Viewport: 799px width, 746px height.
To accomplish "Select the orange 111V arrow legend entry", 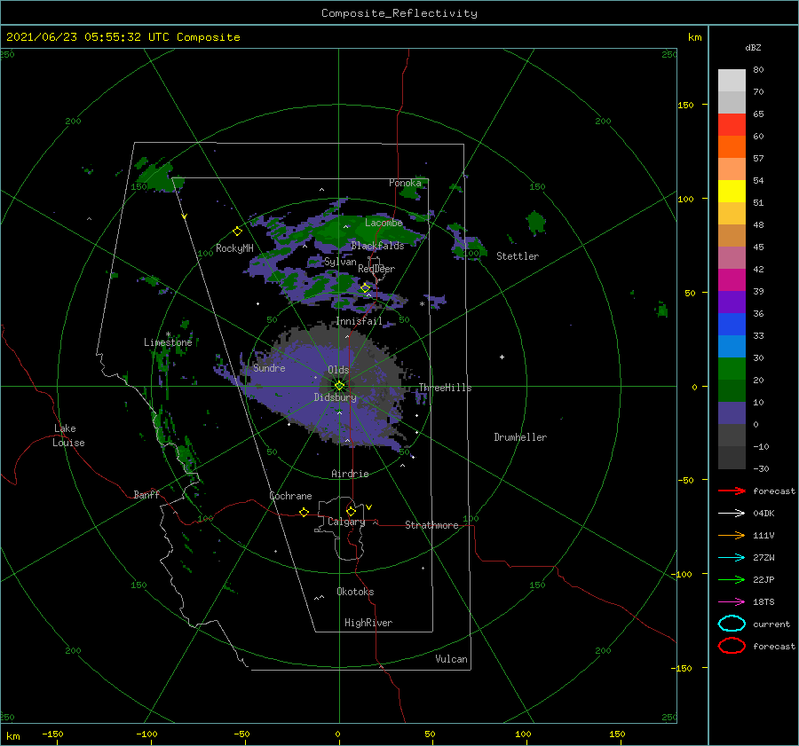I will 732,535.
